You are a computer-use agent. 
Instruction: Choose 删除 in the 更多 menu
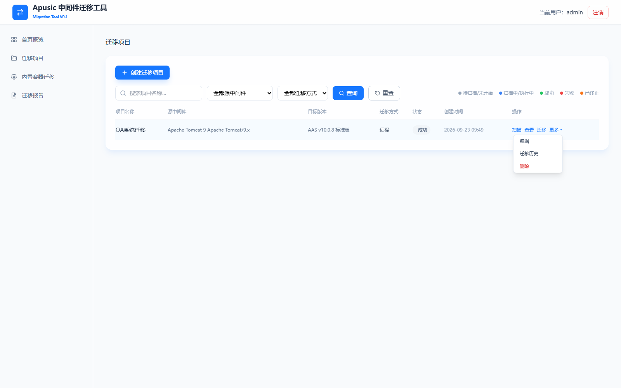coord(538,166)
